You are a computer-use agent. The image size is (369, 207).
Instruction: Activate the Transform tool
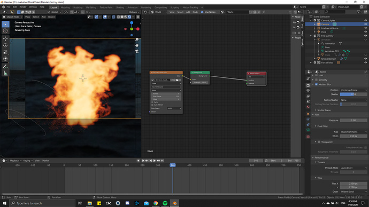(5, 59)
